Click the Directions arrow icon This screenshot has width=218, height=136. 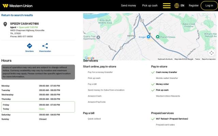click(x=30, y=46)
